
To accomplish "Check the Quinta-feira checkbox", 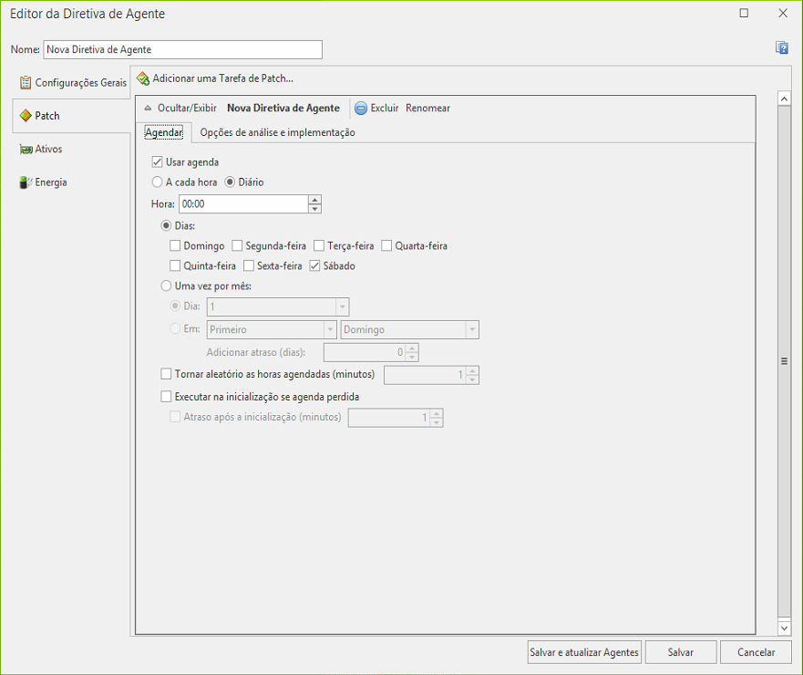I will (175, 266).
